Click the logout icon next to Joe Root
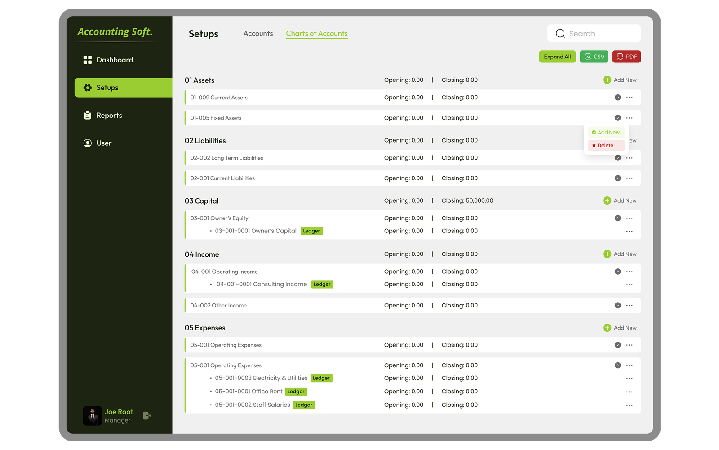The height and width of the screenshot is (450, 719). tap(146, 415)
